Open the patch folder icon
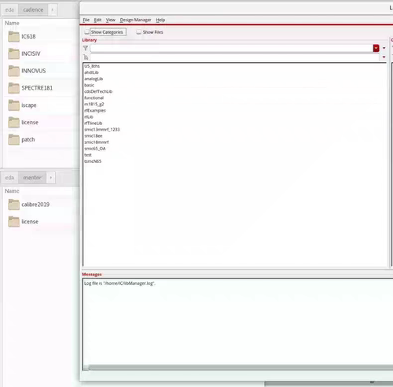 click(x=13, y=139)
